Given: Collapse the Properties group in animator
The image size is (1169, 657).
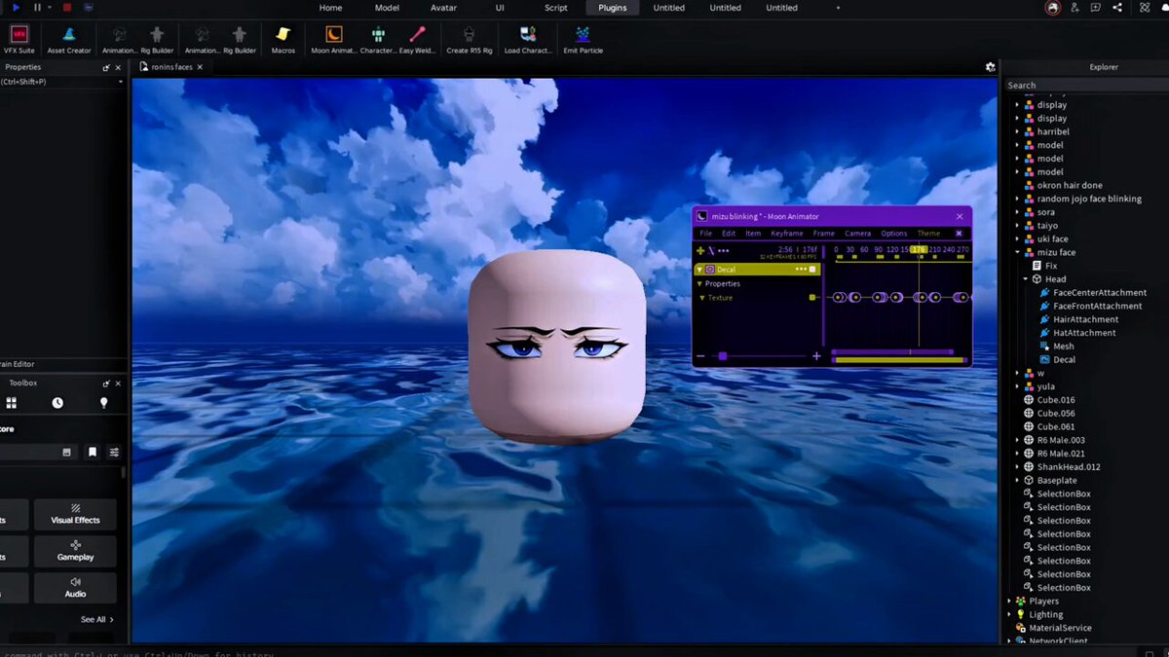Looking at the screenshot, I should click(699, 284).
